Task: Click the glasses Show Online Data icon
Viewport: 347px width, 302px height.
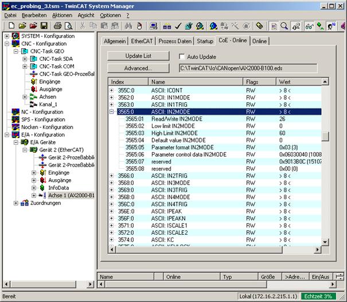Action: 309,26
